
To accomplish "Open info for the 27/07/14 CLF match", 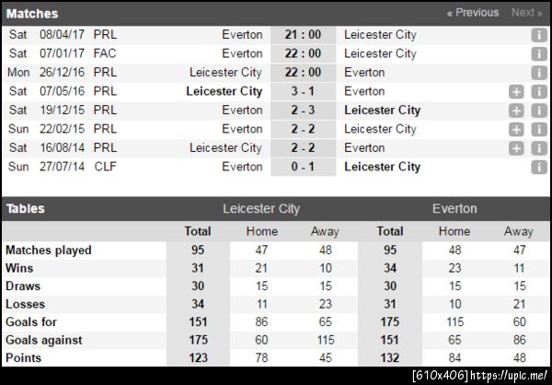I will tap(539, 167).
